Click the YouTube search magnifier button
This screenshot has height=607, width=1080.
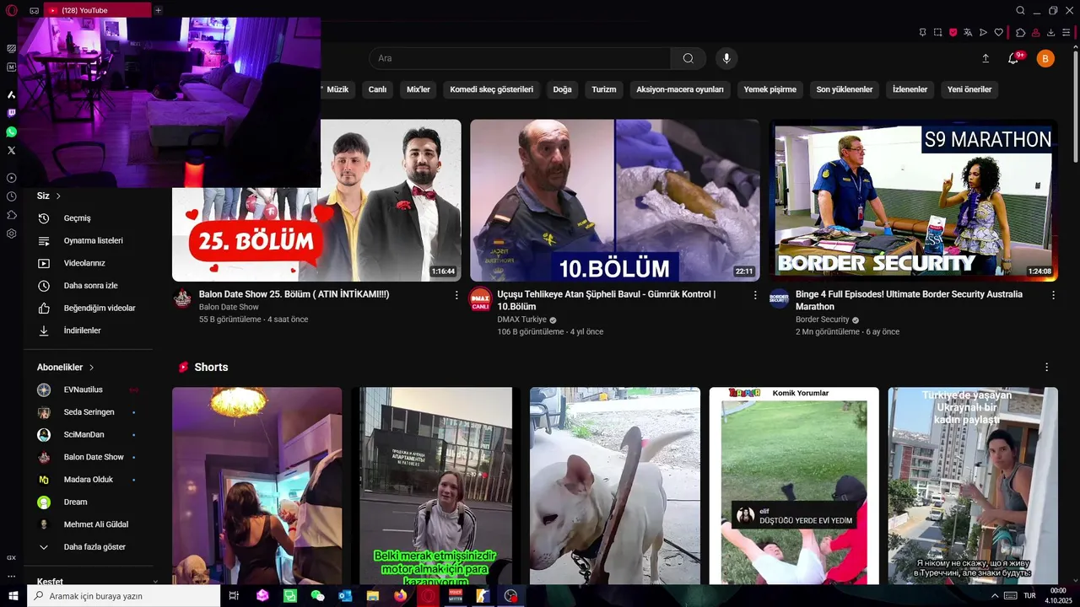click(x=688, y=58)
